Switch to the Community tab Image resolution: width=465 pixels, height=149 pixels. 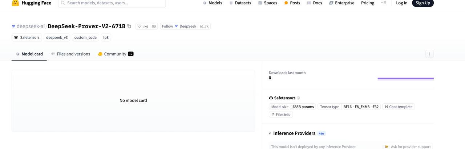(x=115, y=54)
